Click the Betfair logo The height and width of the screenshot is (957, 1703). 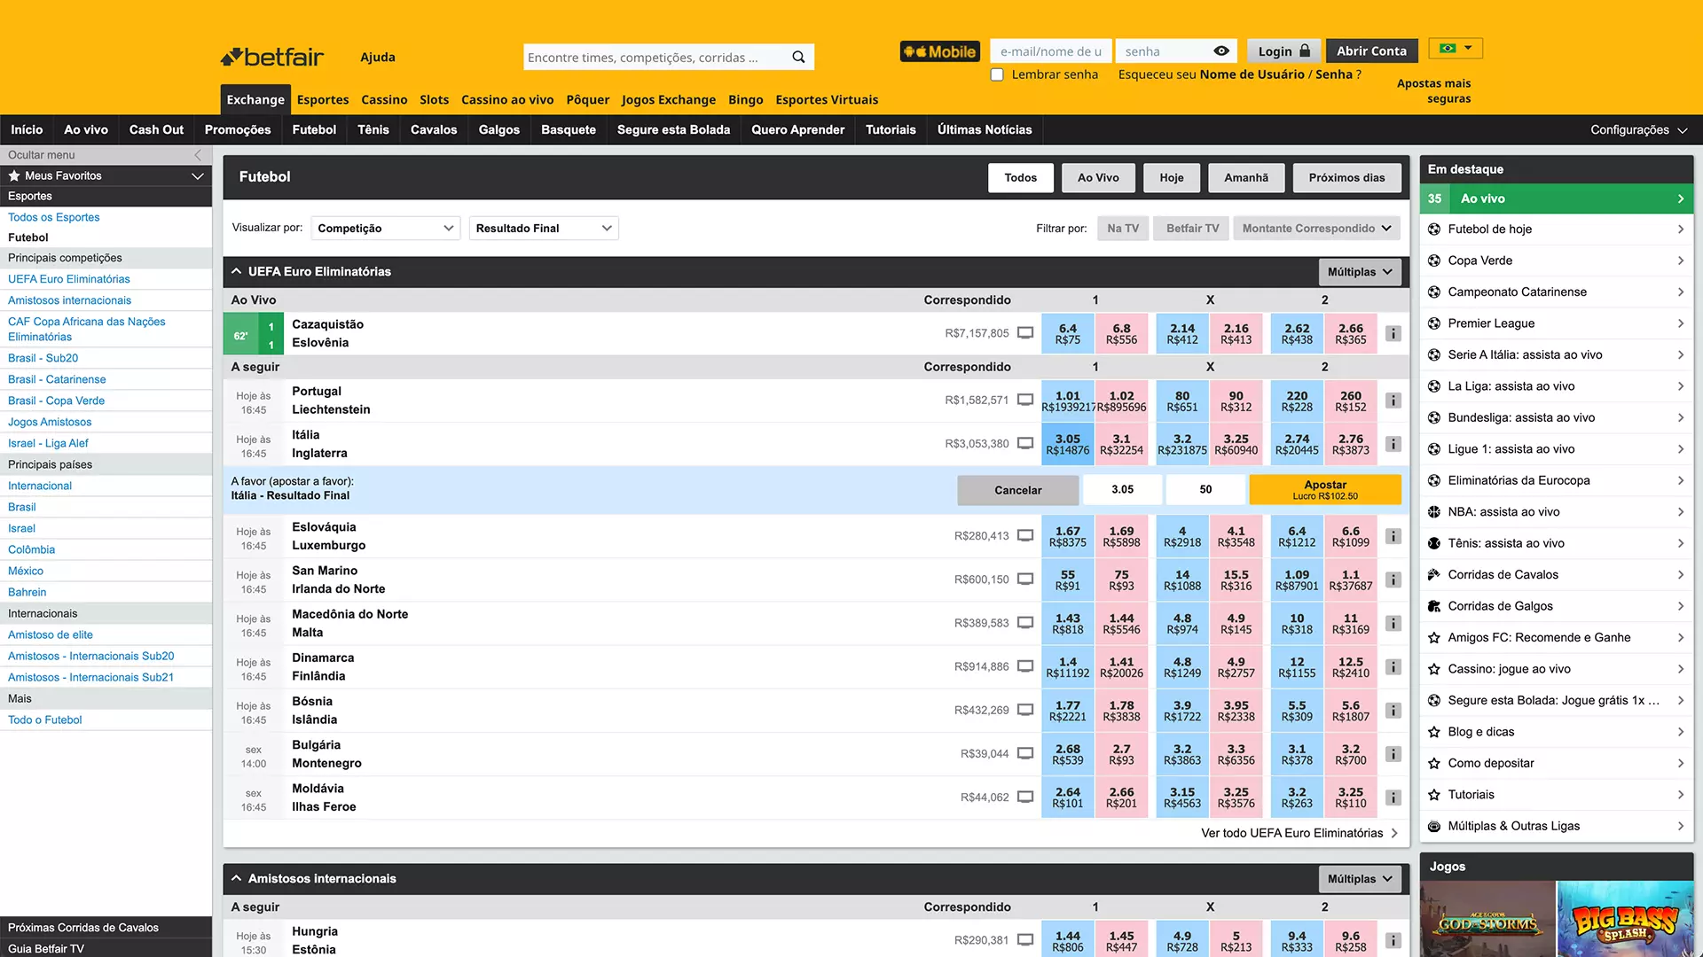[x=272, y=58]
